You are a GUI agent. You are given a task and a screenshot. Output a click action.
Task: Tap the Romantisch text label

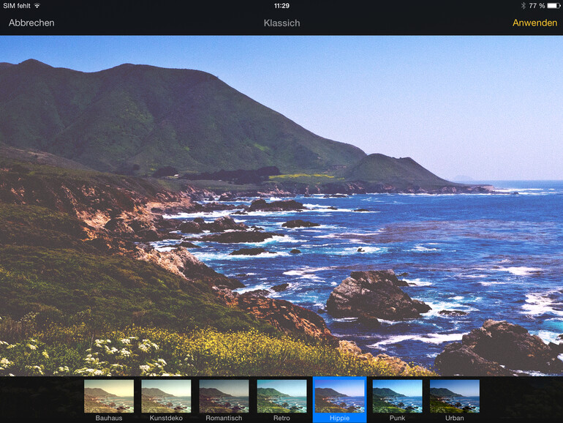(224, 418)
